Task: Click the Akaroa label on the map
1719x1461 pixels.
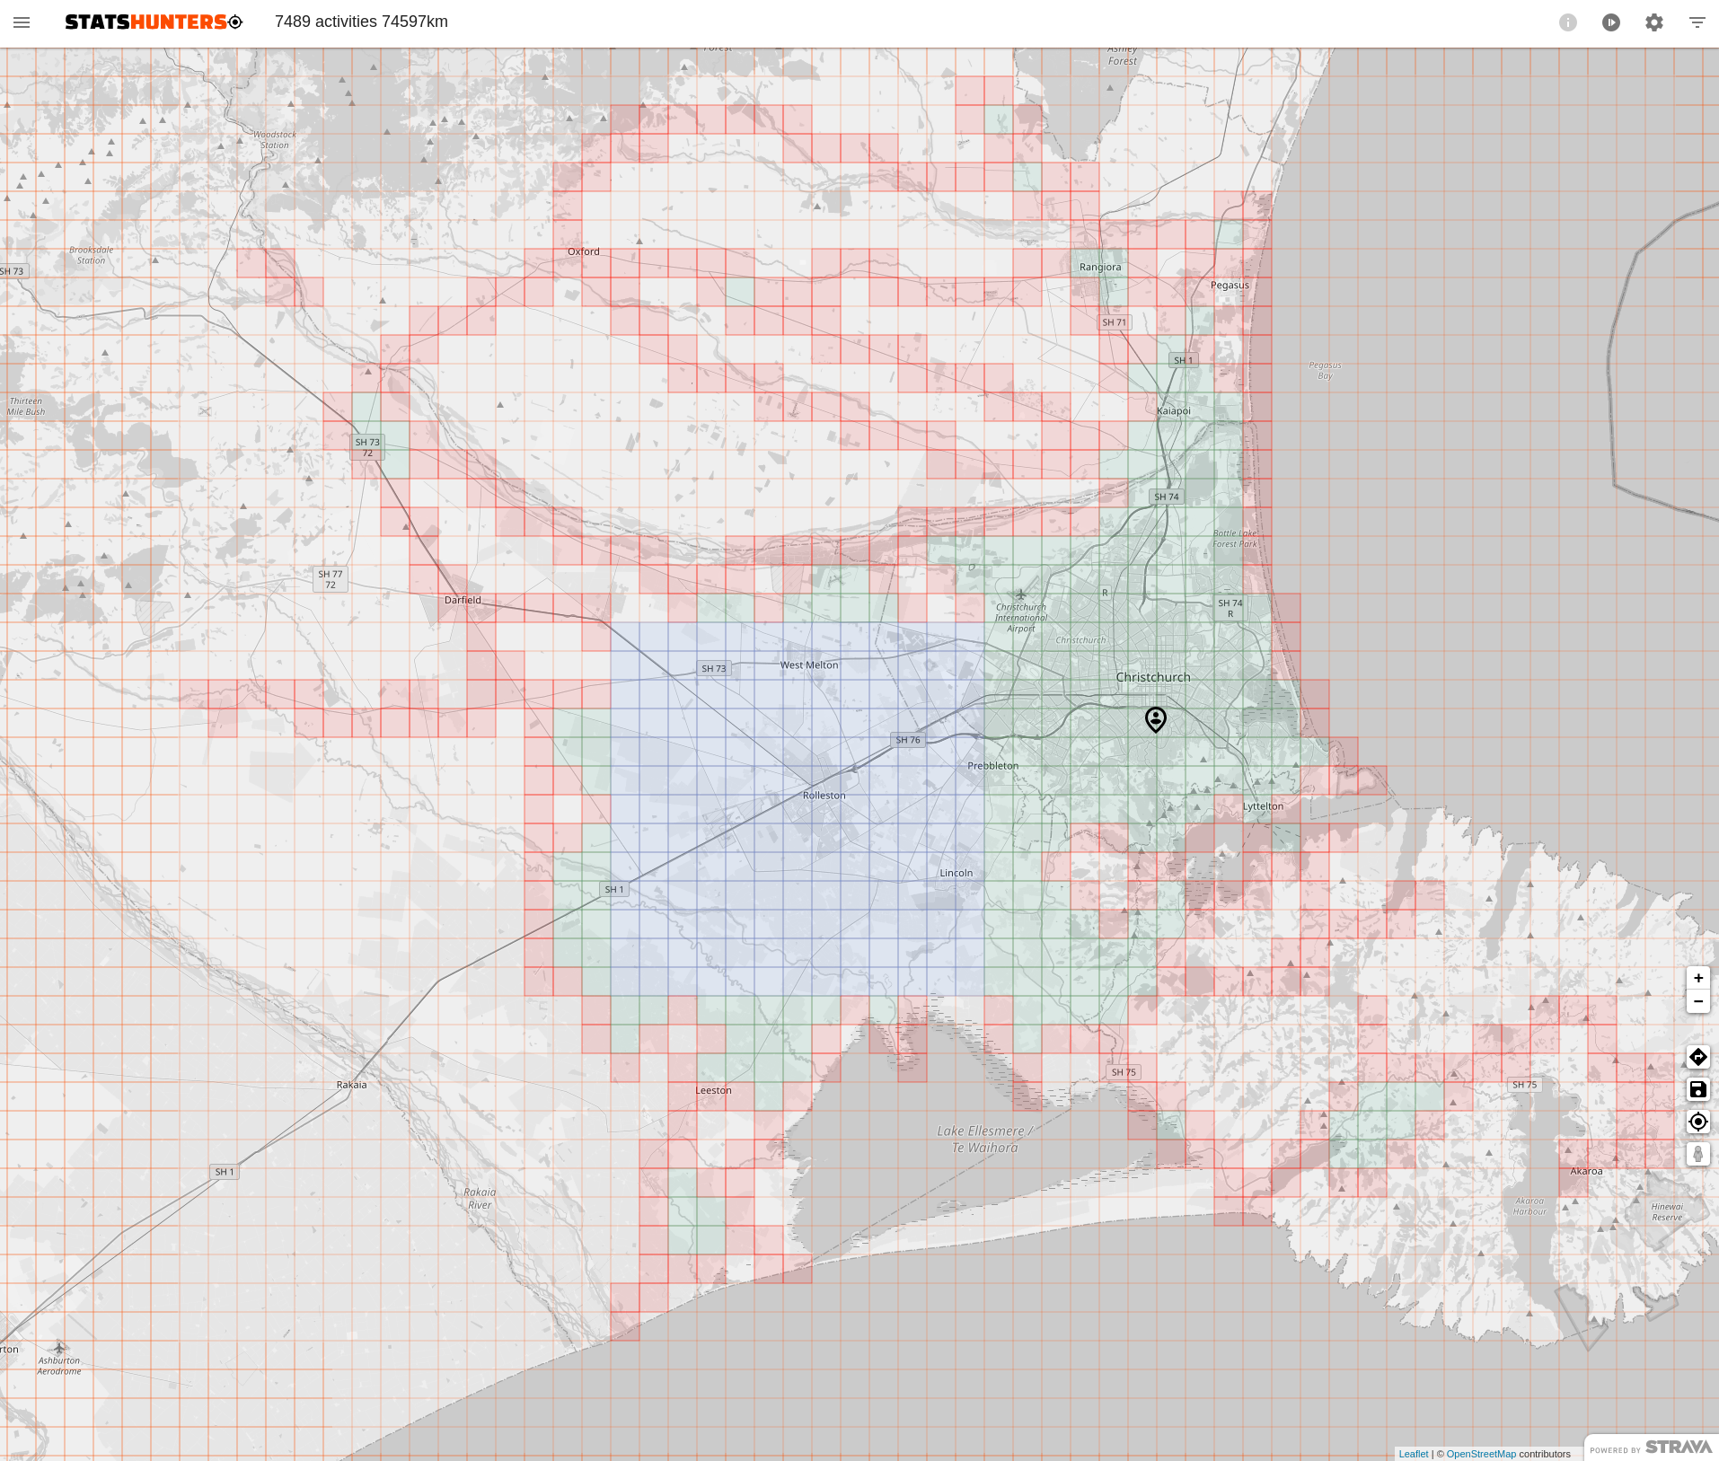Action: click(1585, 1171)
